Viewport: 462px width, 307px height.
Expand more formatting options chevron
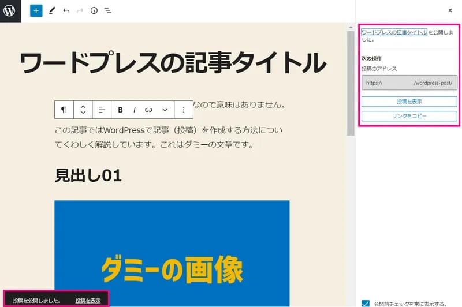(x=165, y=110)
